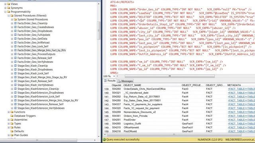This screenshot has width=255, height=143.
Task: Collapse Stored Procedures (filtered) node
Action: tap(9, 15)
